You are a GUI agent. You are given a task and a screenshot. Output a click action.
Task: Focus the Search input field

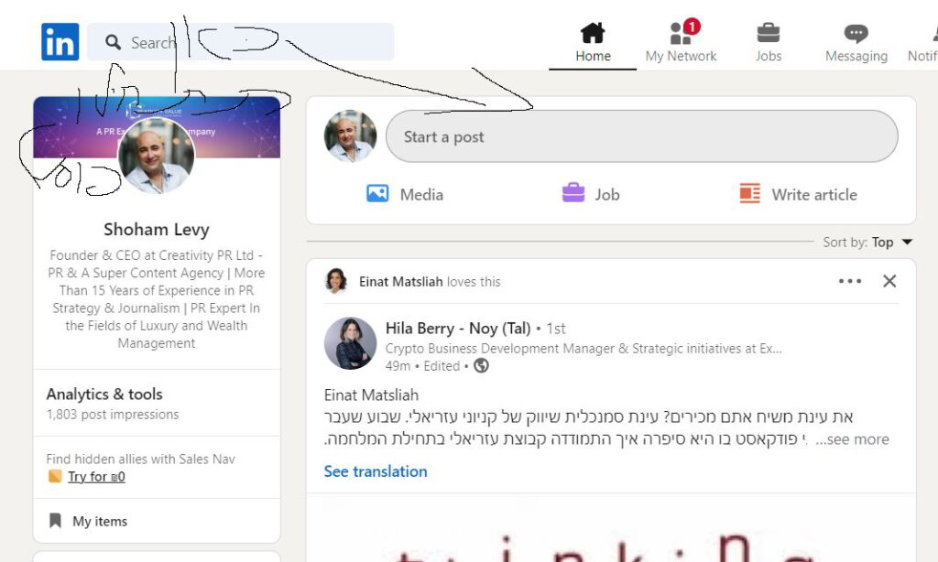tap(241, 42)
